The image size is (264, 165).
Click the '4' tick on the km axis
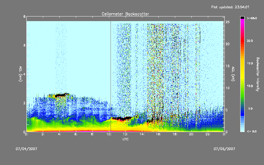tap(24, 74)
